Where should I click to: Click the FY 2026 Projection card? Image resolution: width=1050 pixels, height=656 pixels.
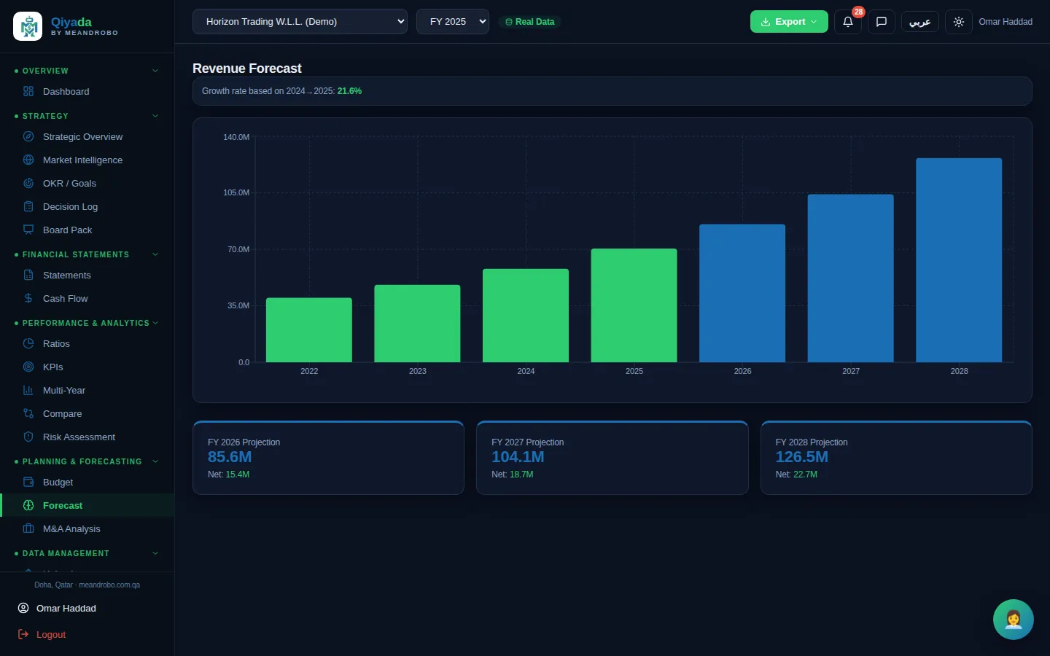[328, 458]
